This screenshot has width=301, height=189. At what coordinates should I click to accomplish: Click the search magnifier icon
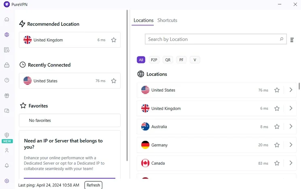click(x=282, y=39)
